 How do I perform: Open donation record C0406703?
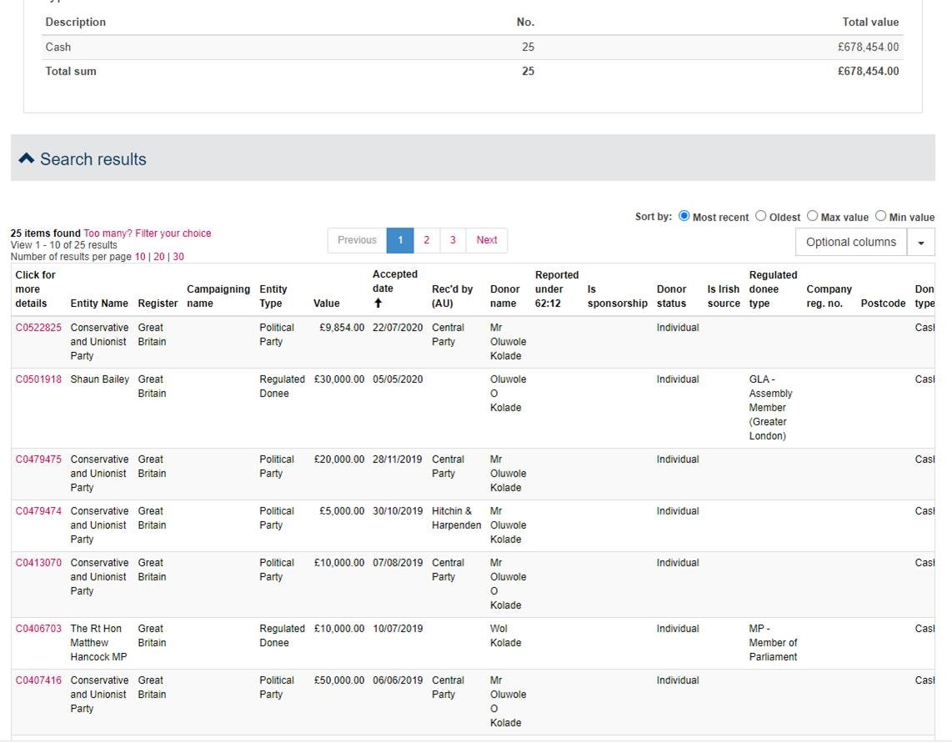(x=38, y=628)
